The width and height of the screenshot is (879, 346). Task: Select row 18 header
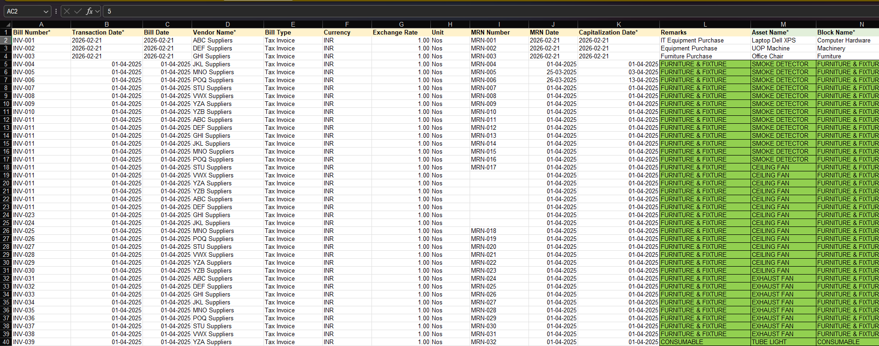coord(6,167)
